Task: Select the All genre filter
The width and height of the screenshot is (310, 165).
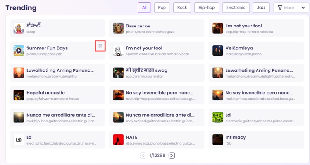Action: coord(144,7)
